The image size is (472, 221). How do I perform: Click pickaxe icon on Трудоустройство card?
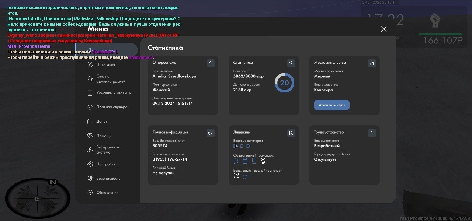click(372, 133)
